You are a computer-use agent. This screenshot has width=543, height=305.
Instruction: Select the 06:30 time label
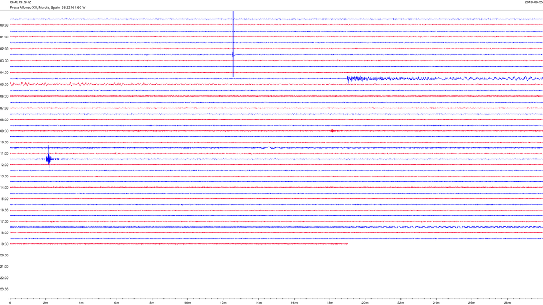pyautogui.click(x=4, y=97)
